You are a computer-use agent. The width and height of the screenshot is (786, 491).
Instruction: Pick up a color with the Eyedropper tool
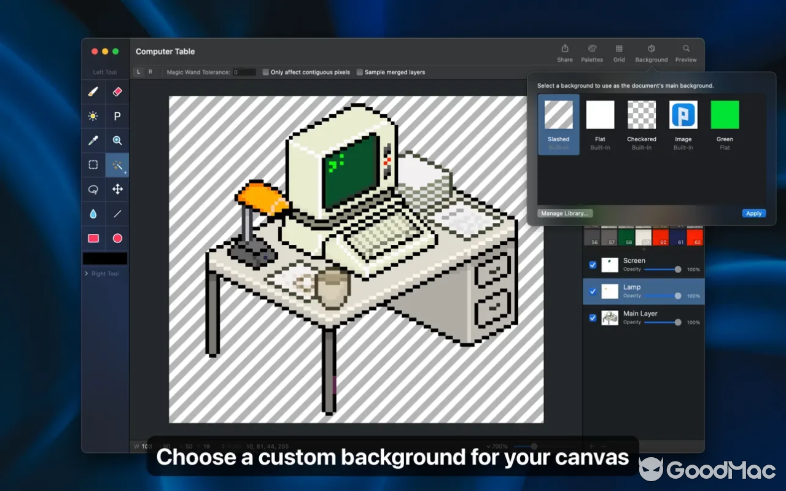pos(93,140)
